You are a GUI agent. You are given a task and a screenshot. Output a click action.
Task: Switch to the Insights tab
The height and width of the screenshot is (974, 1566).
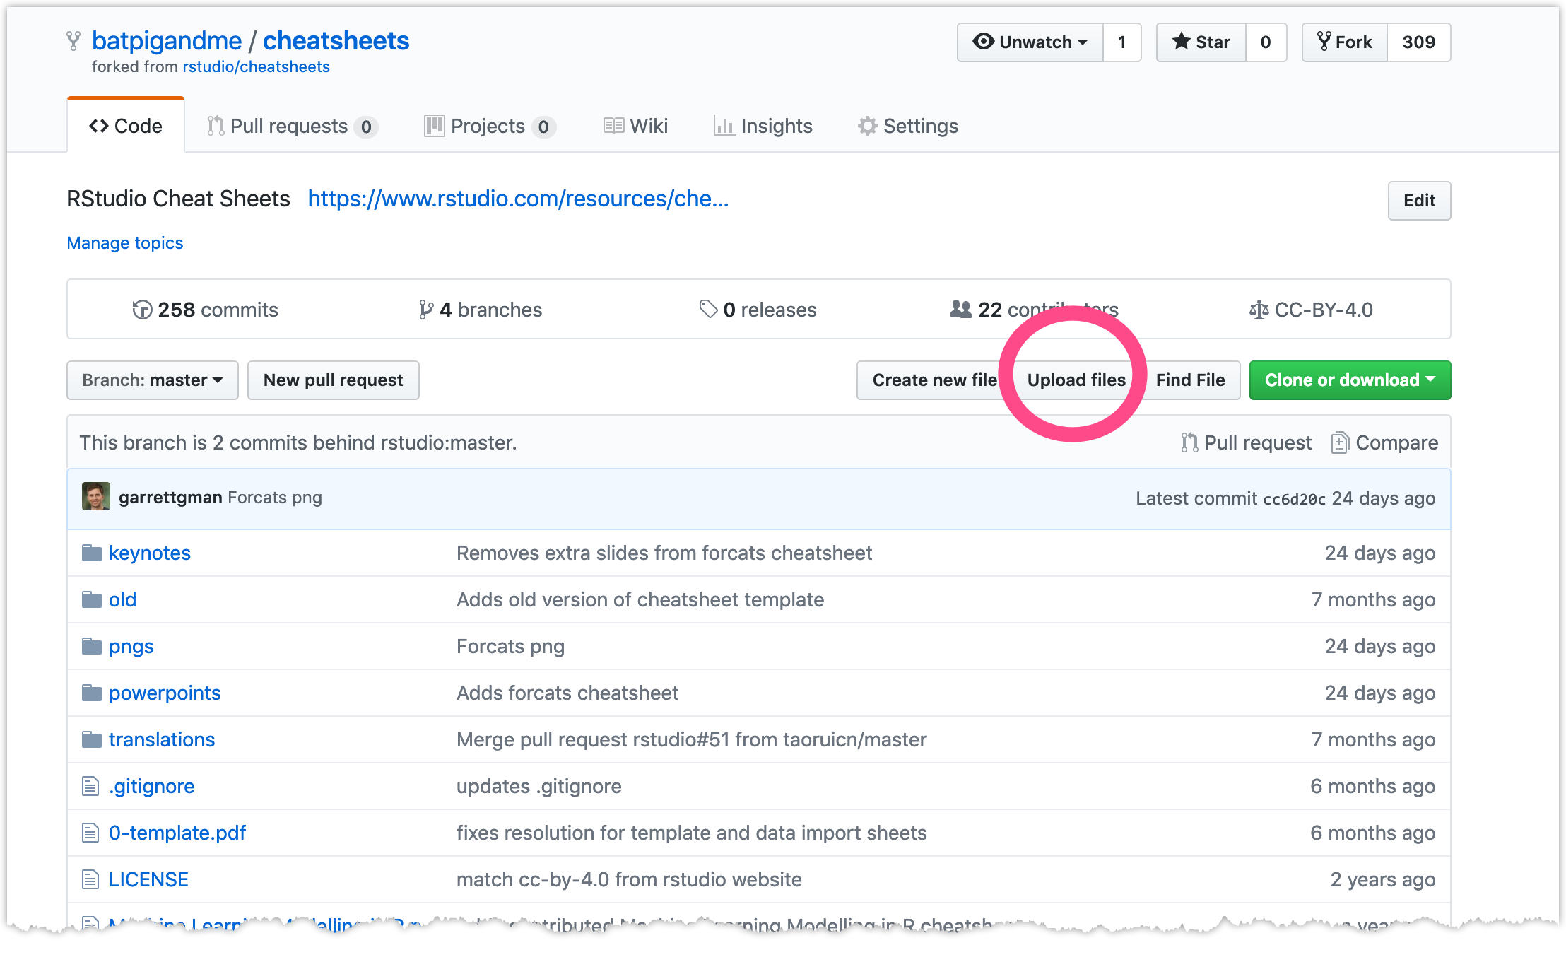coord(776,126)
